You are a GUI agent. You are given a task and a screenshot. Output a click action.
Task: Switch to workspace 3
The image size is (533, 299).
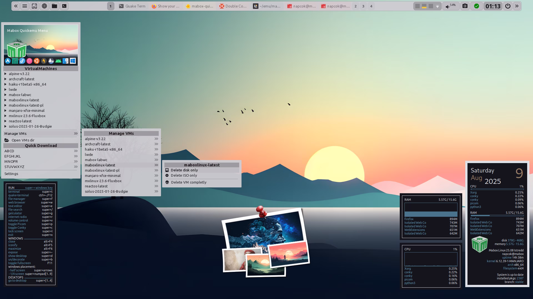363,6
